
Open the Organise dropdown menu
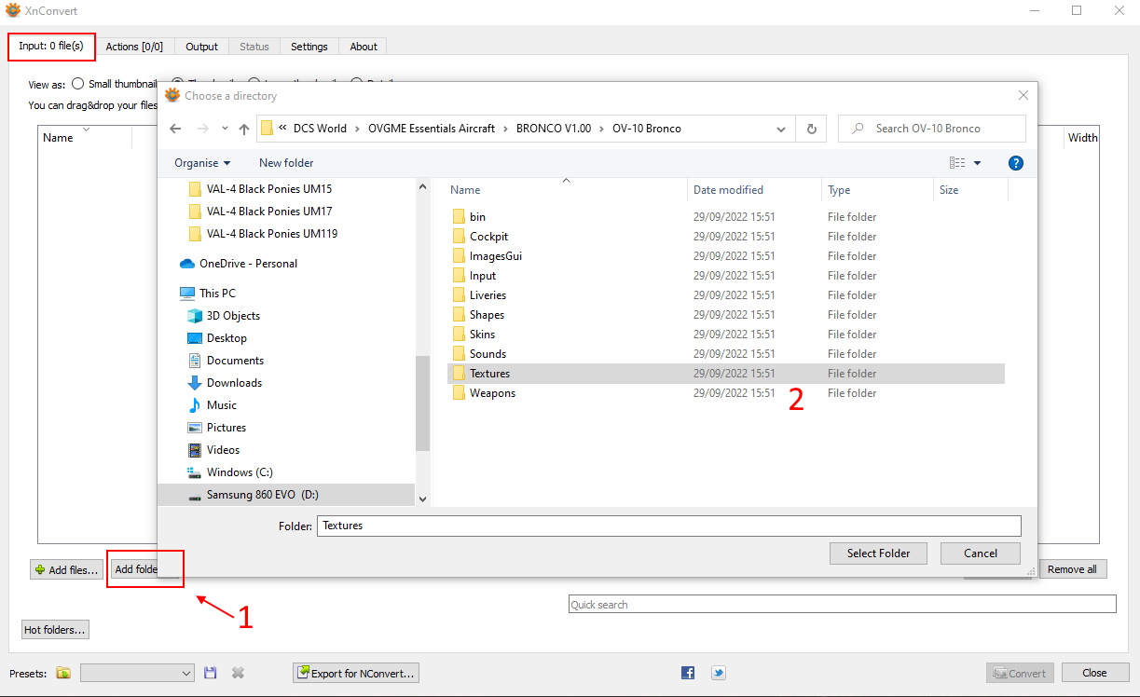click(202, 163)
